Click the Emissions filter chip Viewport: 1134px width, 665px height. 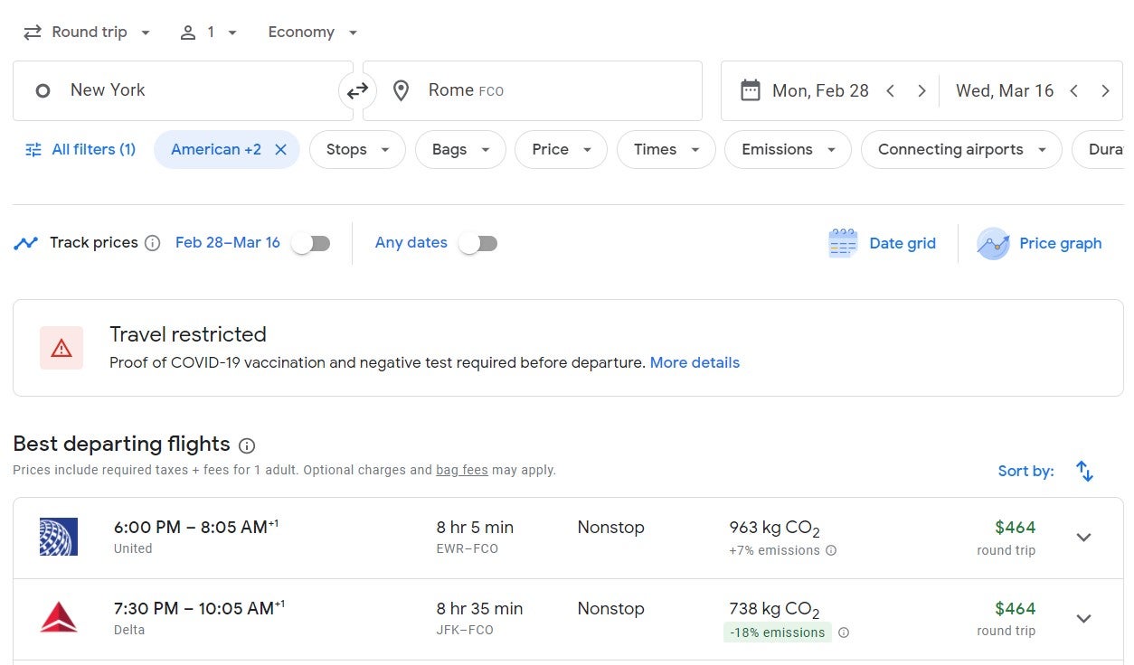click(x=787, y=149)
